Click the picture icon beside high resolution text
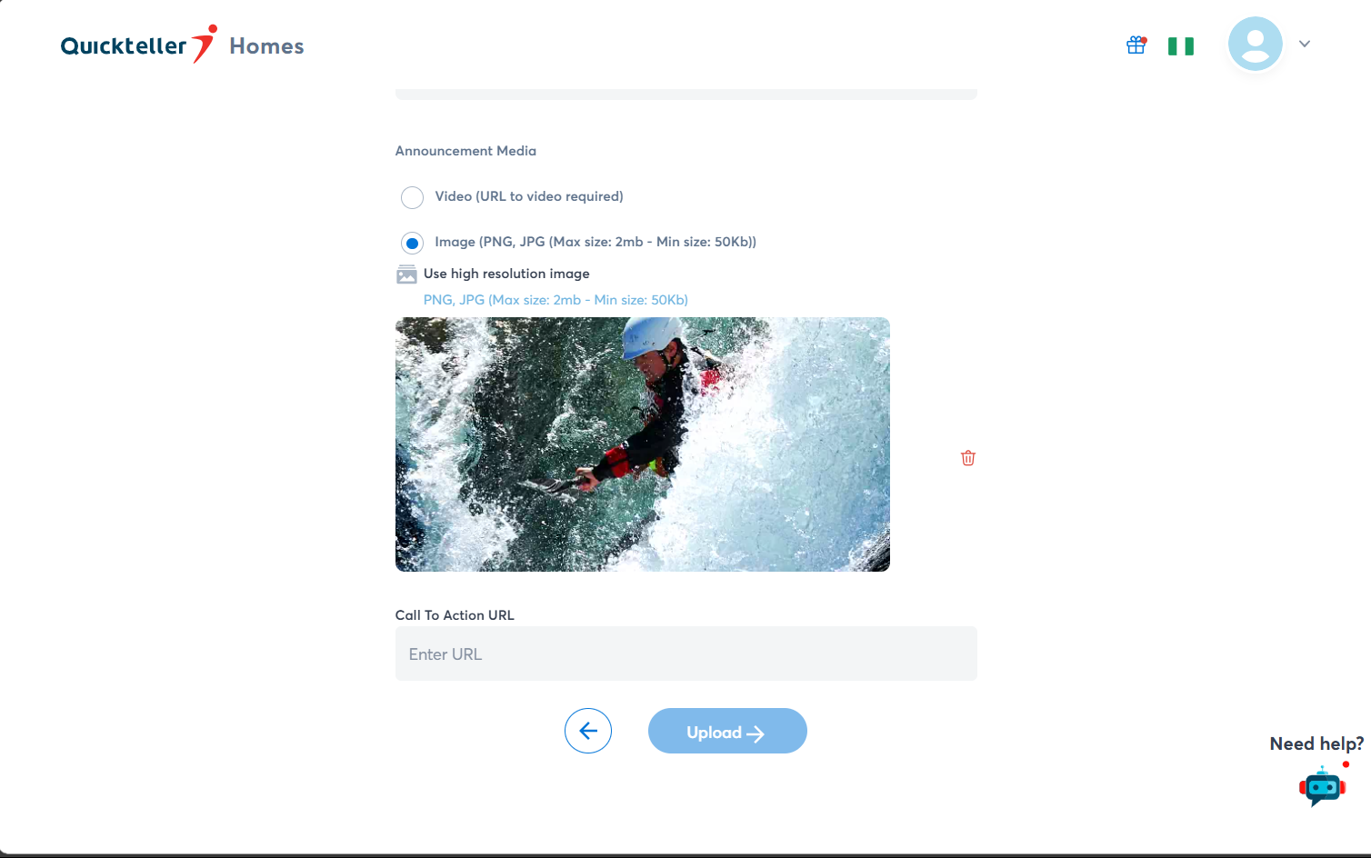Image resolution: width=1371 pixels, height=858 pixels. pyautogui.click(x=406, y=274)
